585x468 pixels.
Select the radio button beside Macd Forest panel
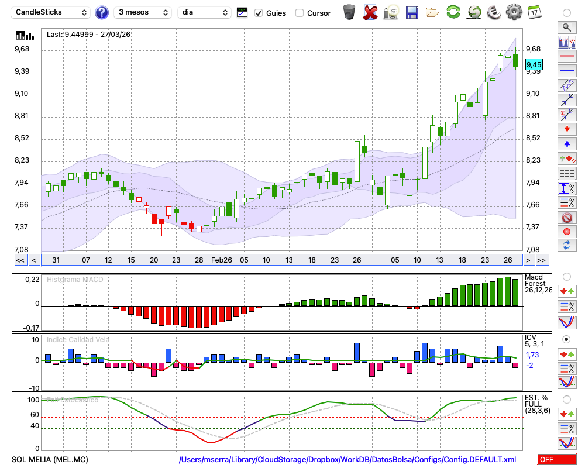pos(566,276)
